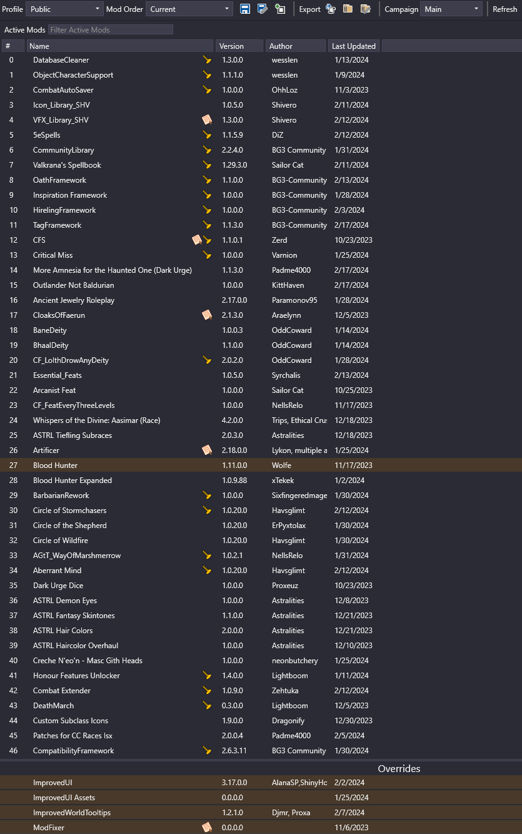522x834 pixels.
Task: Sort the list by Author column
Action: pyautogui.click(x=296, y=46)
